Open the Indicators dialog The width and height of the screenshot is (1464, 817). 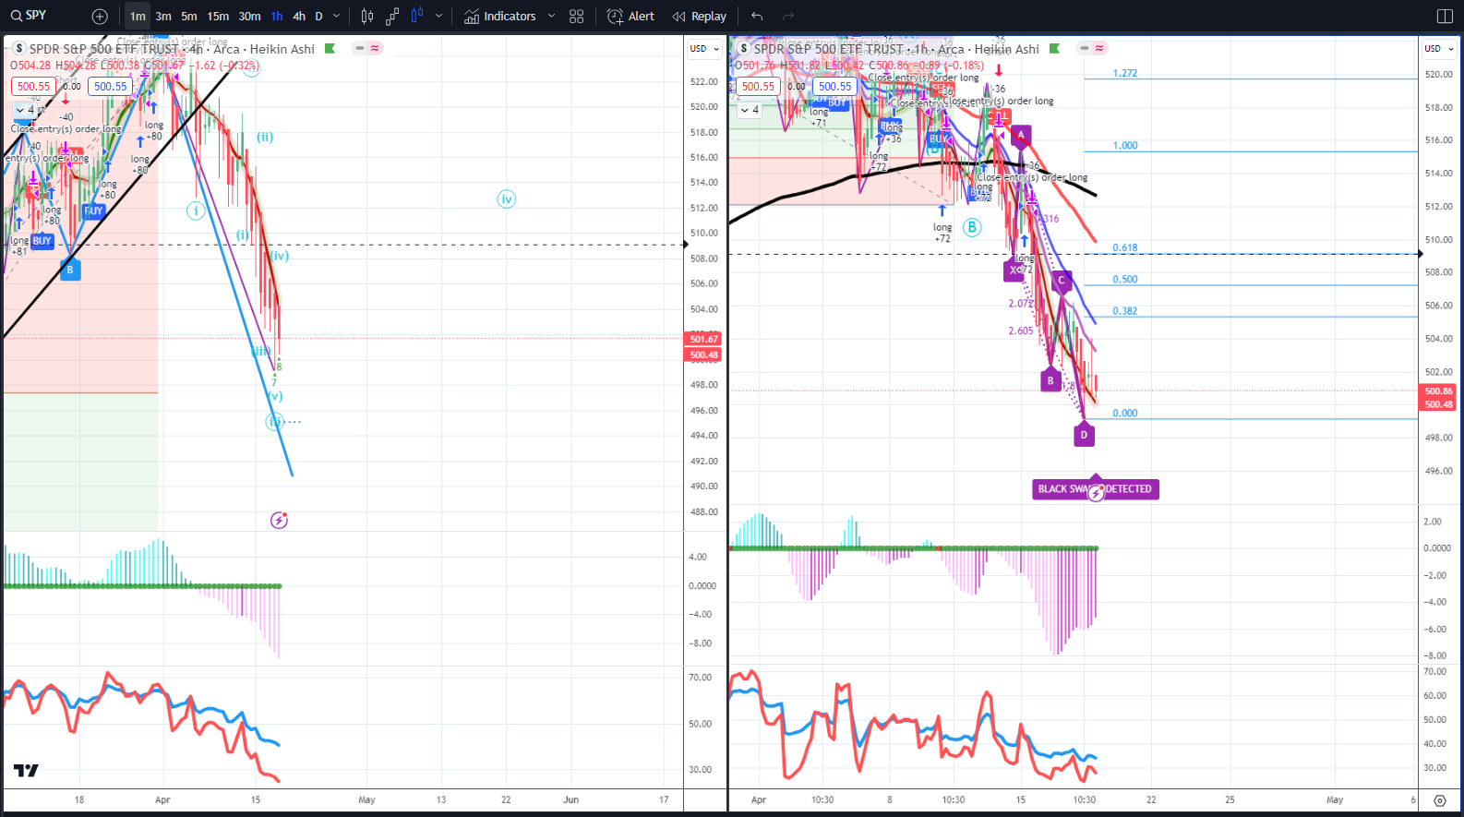pos(499,16)
